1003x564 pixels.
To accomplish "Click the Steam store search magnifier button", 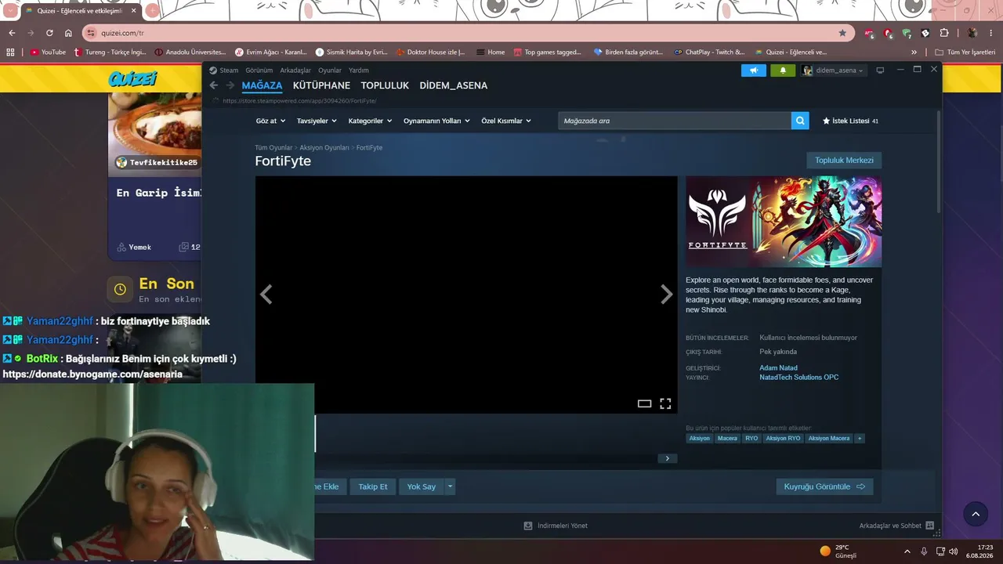I will (800, 121).
